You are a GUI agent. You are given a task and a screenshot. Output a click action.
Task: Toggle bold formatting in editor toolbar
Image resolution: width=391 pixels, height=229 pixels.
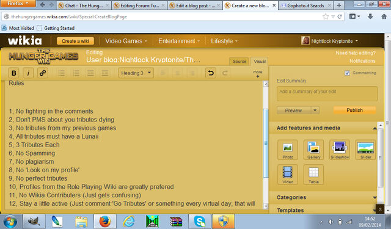pyautogui.click(x=13, y=73)
